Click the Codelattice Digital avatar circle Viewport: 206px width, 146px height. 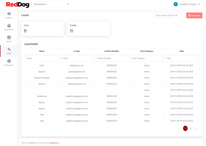(x=176, y=4)
